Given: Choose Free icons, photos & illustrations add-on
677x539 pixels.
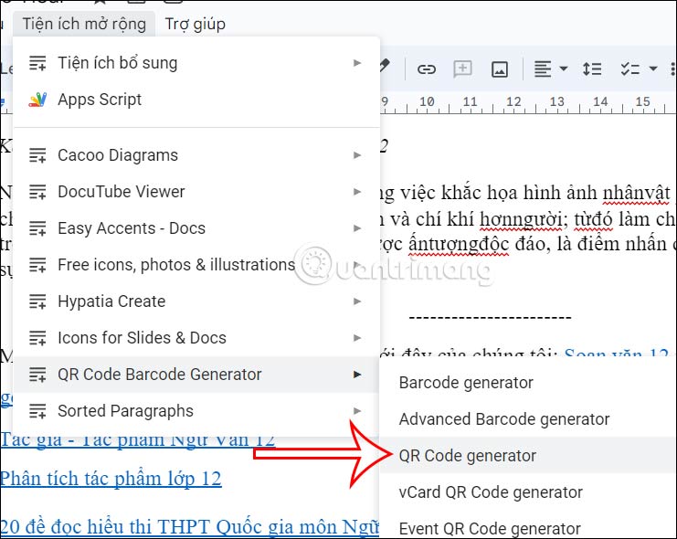Looking at the screenshot, I should point(196,265).
